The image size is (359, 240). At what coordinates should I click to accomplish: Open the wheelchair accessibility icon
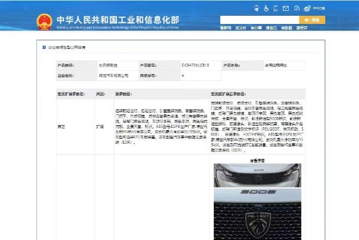266,9
